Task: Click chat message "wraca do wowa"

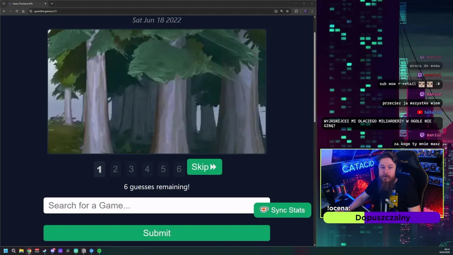Action: click(x=425, y=66)
